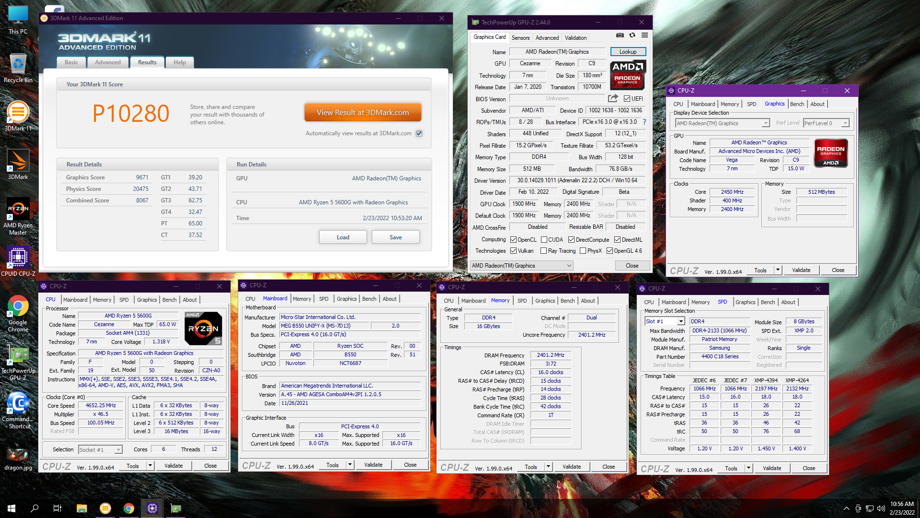Expand Tools dropdown arrow in CPU-Z Mainboard window

[x=350, y=465]
